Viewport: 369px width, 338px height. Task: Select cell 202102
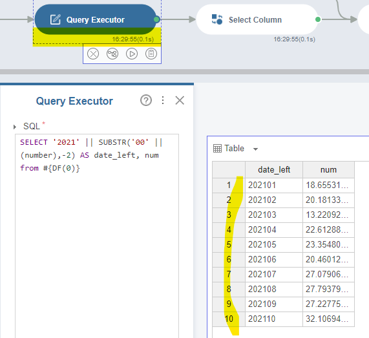tap(274, 200)
